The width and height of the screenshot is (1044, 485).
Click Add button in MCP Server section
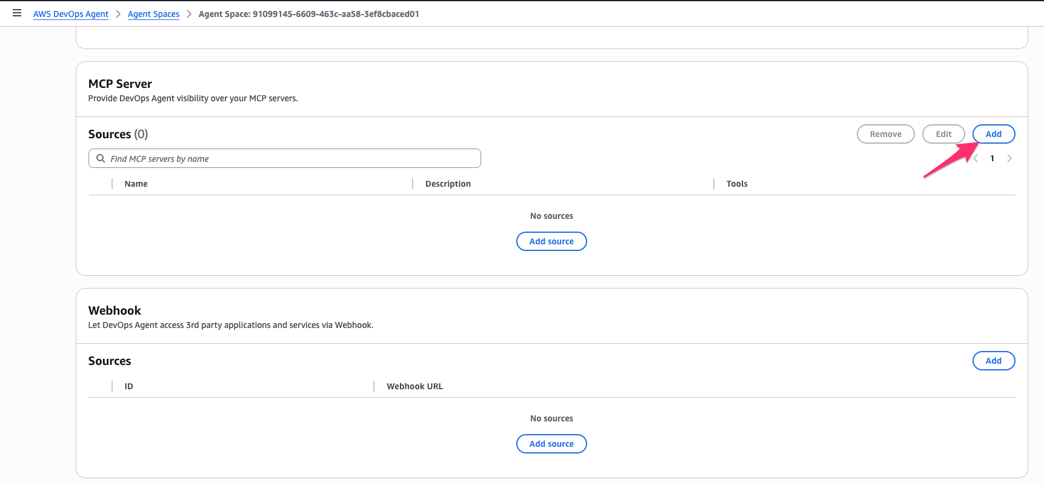point(993,134)
